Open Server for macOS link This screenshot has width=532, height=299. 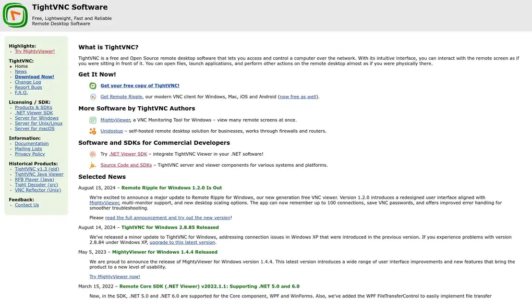coord(34,129)
